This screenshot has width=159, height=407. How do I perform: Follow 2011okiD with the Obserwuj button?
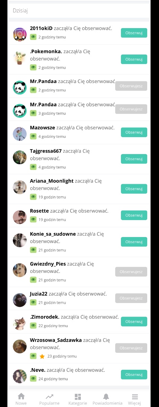tap(134, 33)
